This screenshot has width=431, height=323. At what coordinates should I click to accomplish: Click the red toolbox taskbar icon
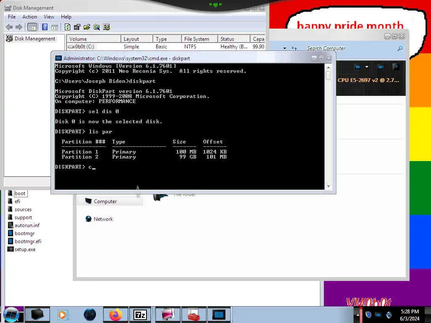click(x=194, y=315)
